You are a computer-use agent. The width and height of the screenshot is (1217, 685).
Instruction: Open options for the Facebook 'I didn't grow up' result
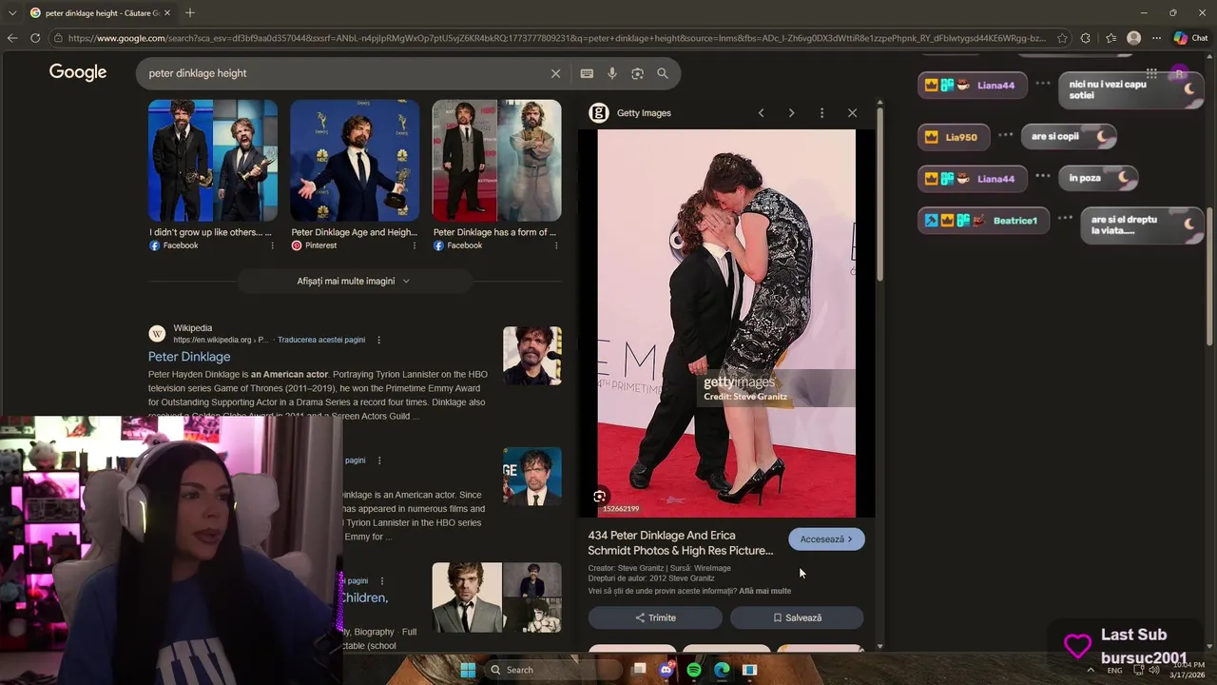coord(272,245)
